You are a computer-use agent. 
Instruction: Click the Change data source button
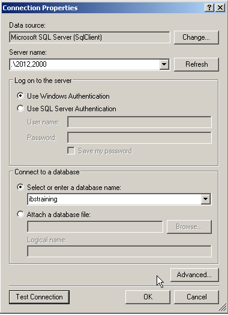pos(196,37)
